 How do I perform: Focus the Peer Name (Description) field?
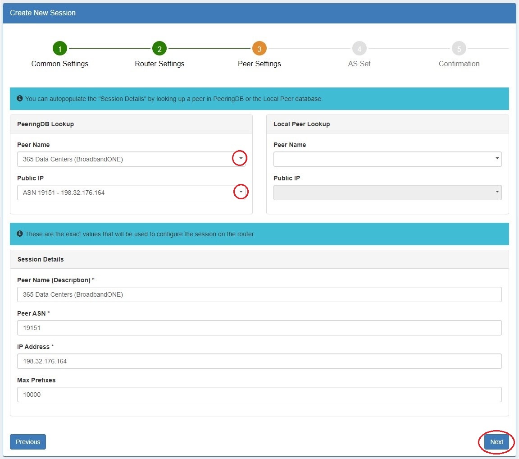tap(259, 294)
